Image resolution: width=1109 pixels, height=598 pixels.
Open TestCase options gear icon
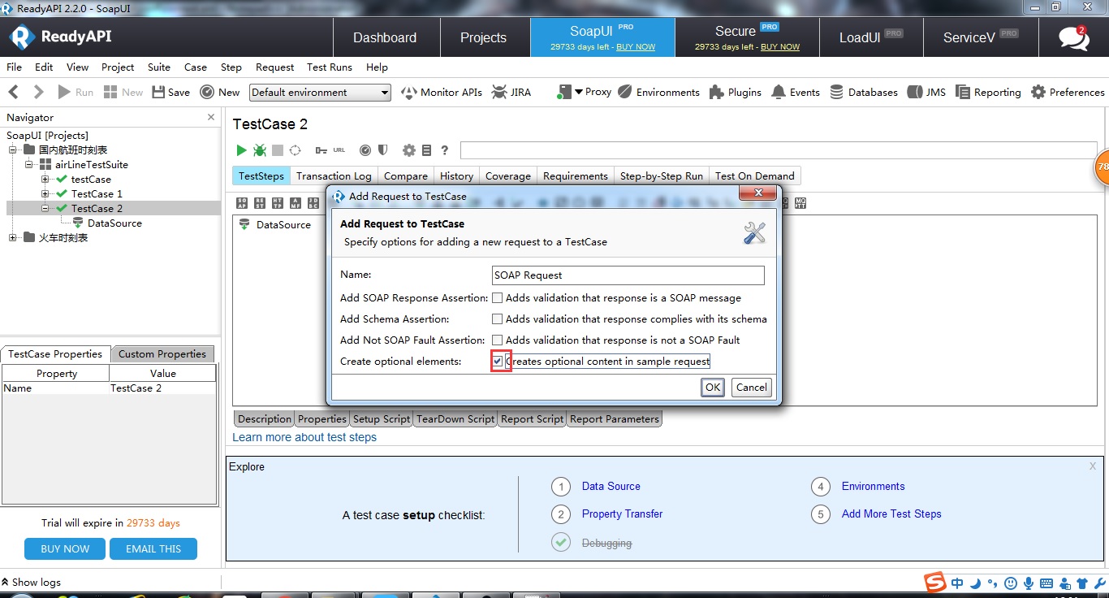coord(409,150)
